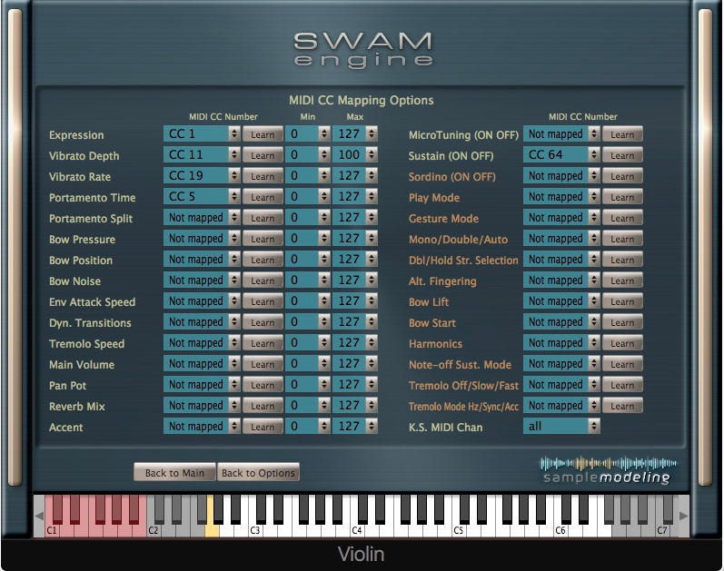Open Play Mode CC number dropdown
Image resolution: width=724 pixels, height=571 pixels.
click(561, 197)
